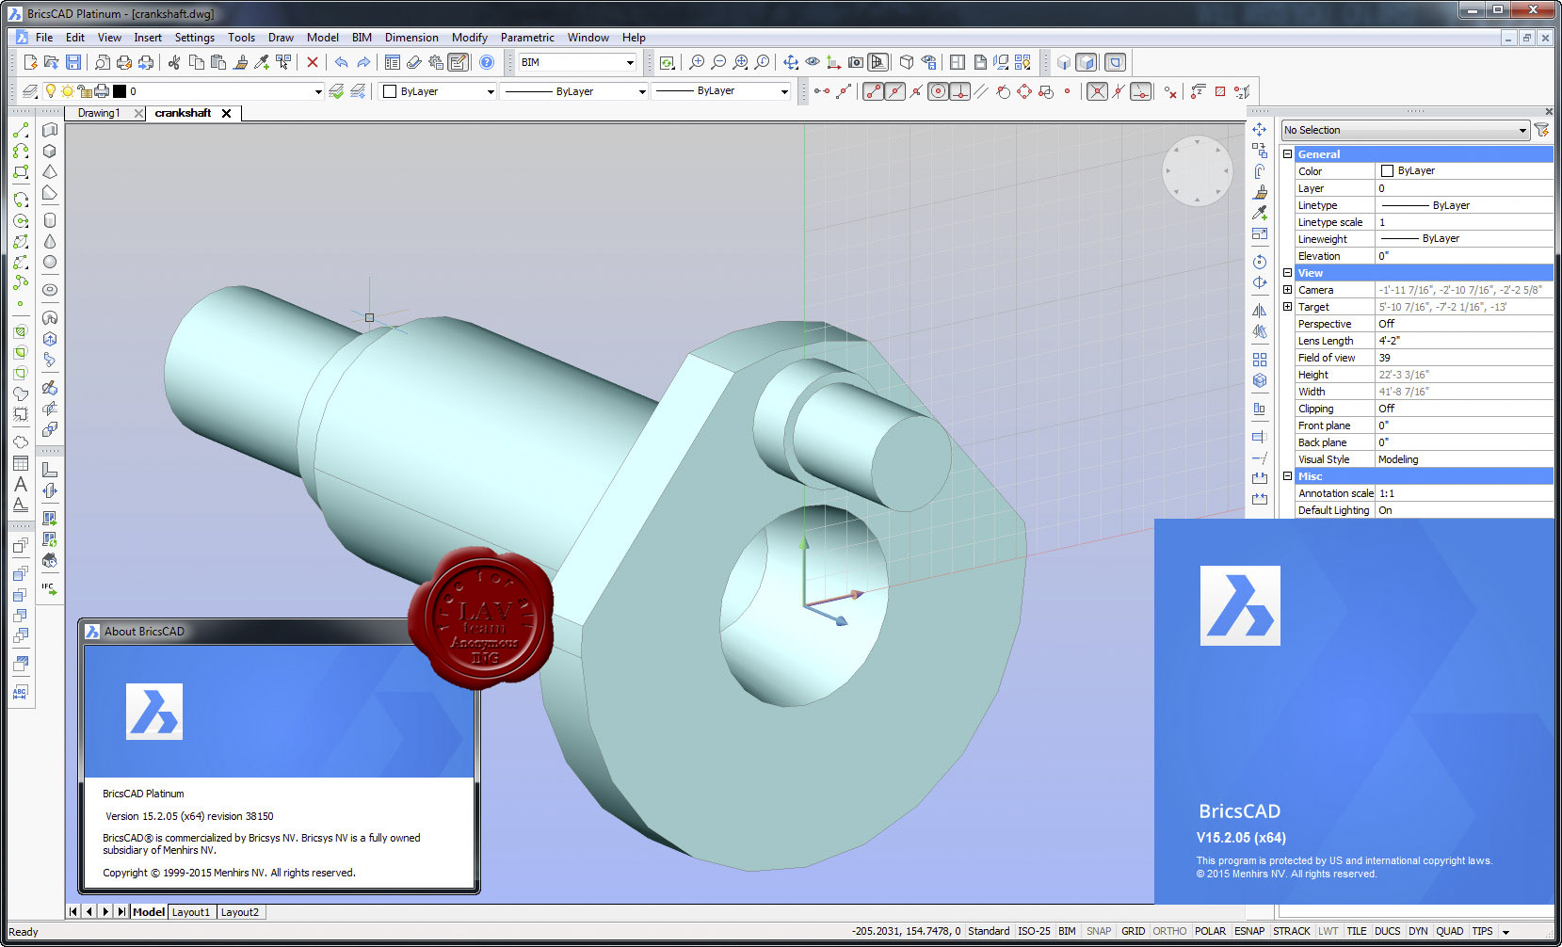This screenshot has width=1562, height=947.
Task: Switch to the Layout1 tab
Action: (191, 912)
